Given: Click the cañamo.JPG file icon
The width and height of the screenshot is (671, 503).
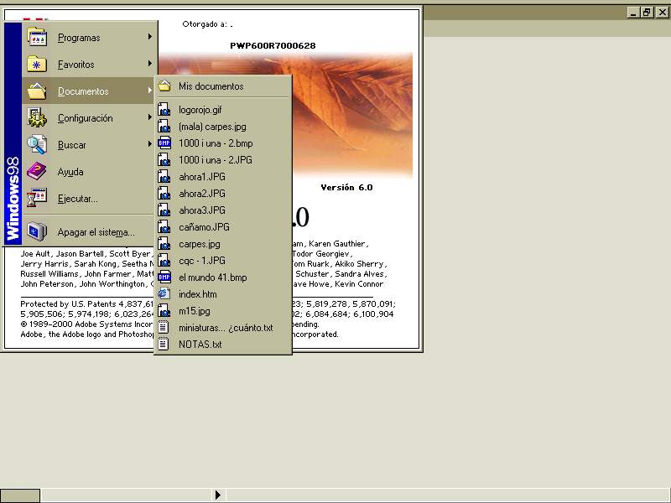Looking at the screenshot, I should [x=164, y=226].
